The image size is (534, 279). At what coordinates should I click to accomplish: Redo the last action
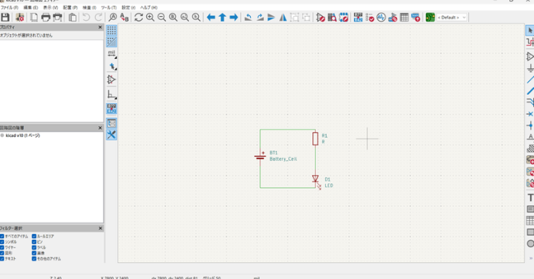click(x=99, y=17)
